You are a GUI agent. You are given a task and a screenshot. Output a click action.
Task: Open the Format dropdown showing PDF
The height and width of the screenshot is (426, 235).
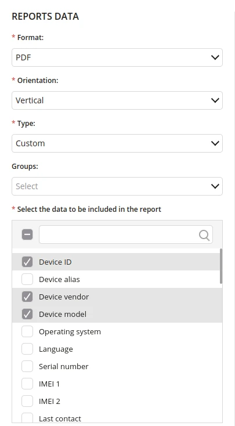[117, 57]
